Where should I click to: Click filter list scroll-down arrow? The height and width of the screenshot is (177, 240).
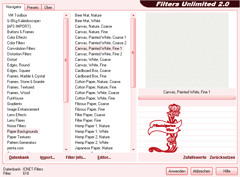[133, 150]
